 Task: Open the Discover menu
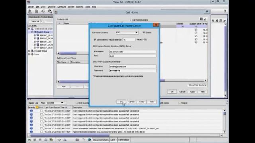coord(51,7)
